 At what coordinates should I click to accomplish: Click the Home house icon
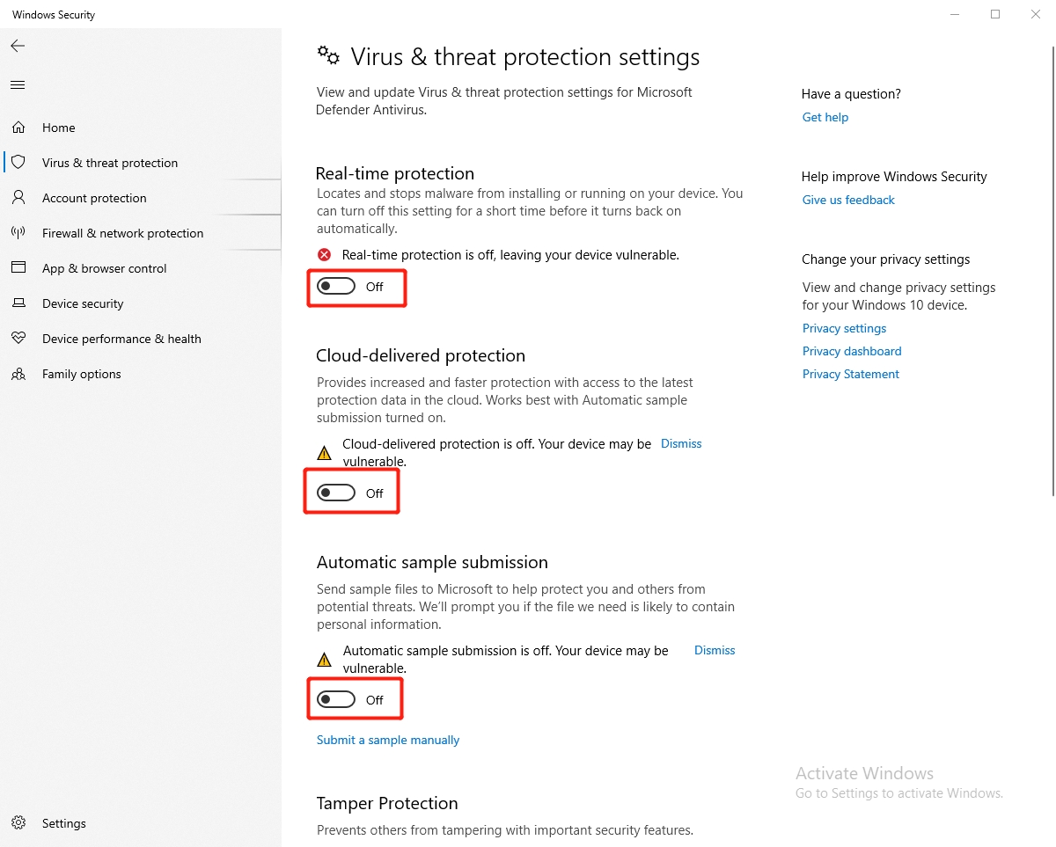18,128
